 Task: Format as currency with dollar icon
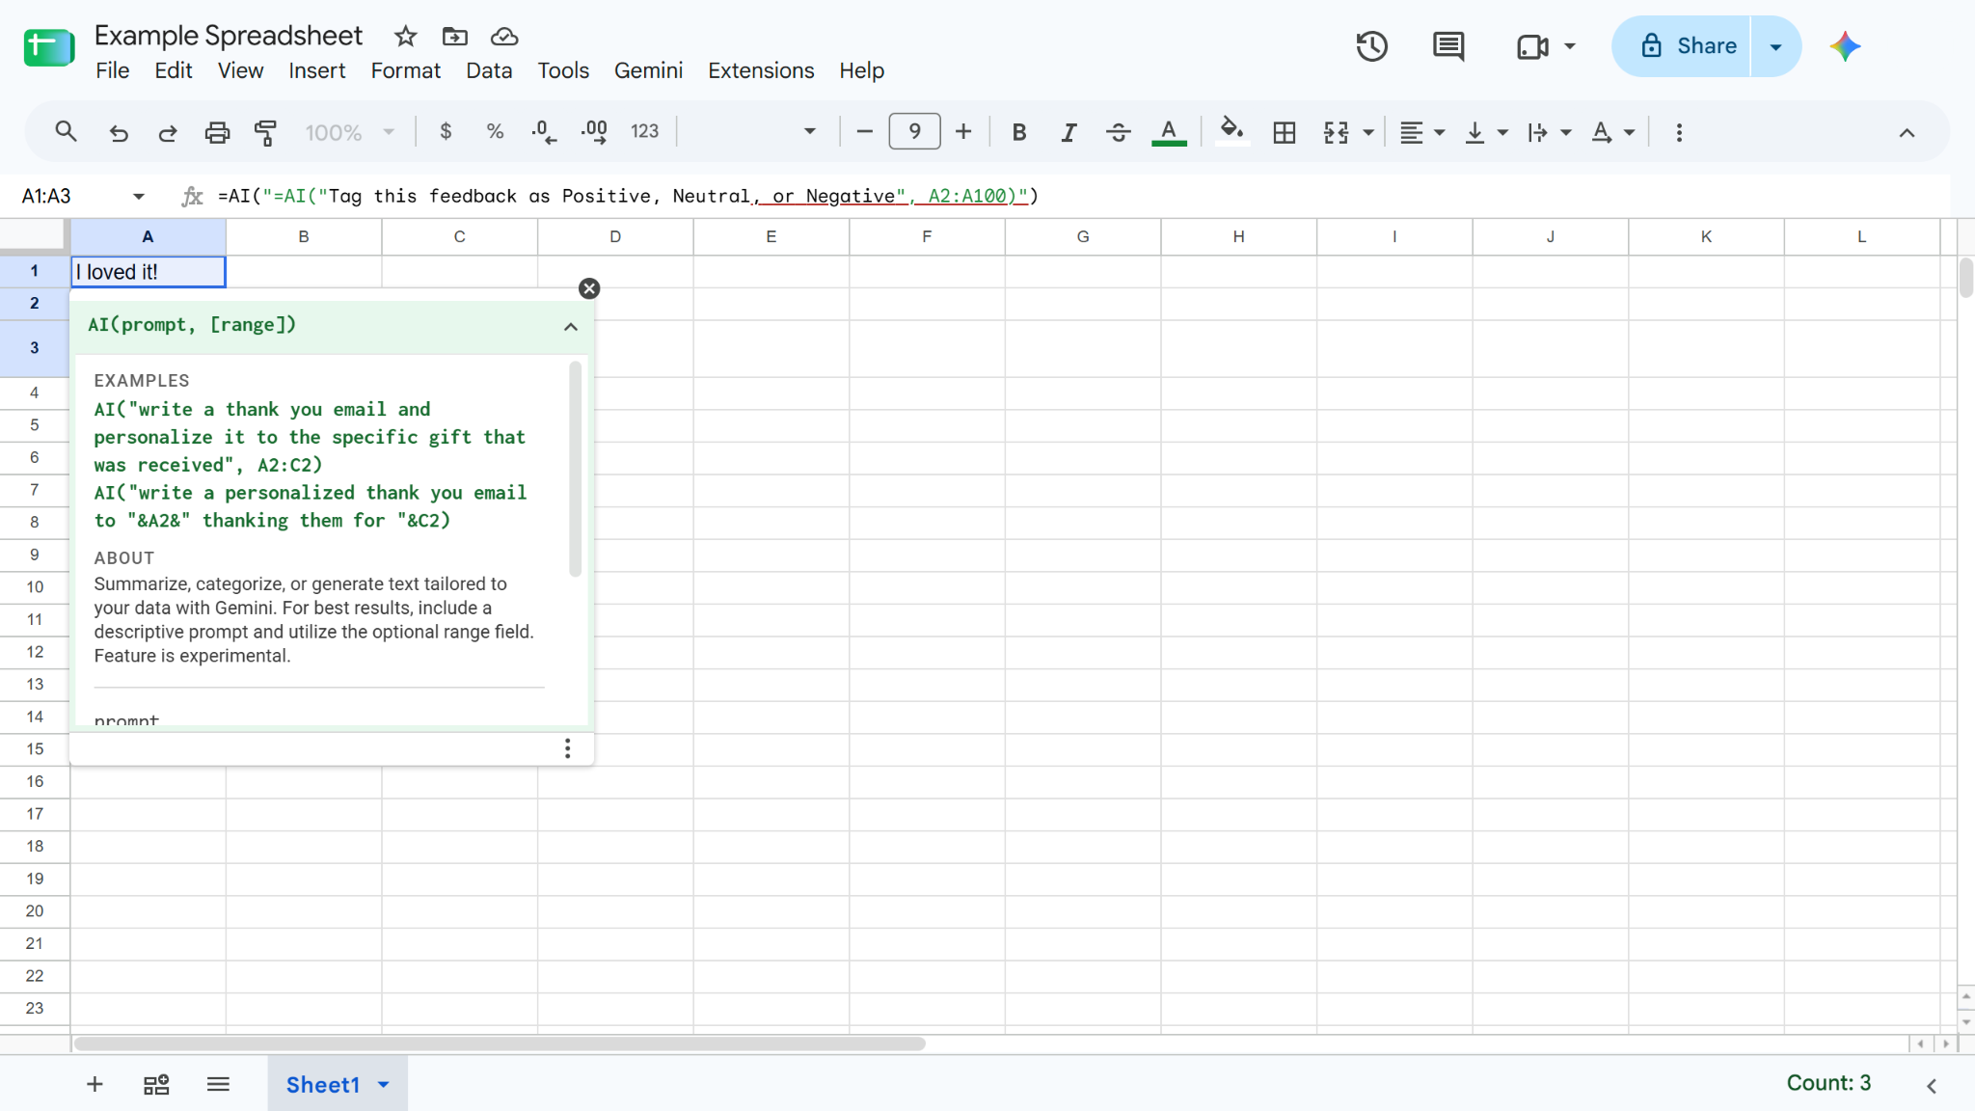point(446,132)
